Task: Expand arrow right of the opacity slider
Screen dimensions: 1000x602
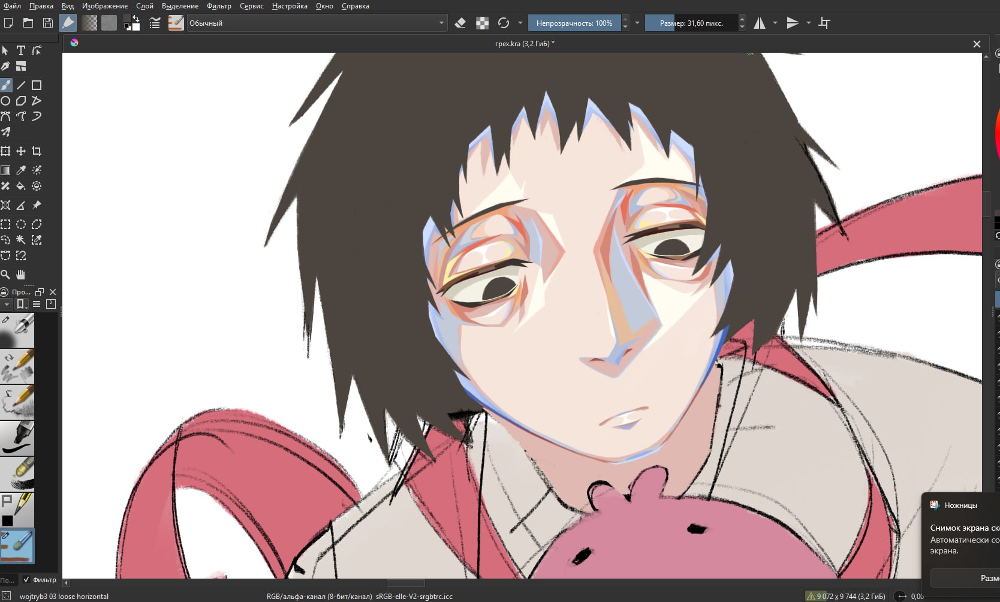Action: tap(637, 23)
